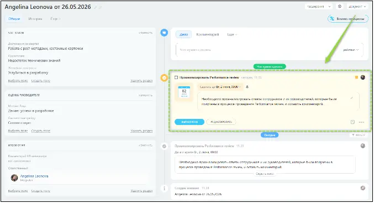The width and height of the screenshot is (374, 203).
Task: Click the value 'Недостаток технических знаний'
Action: point(34,61)
